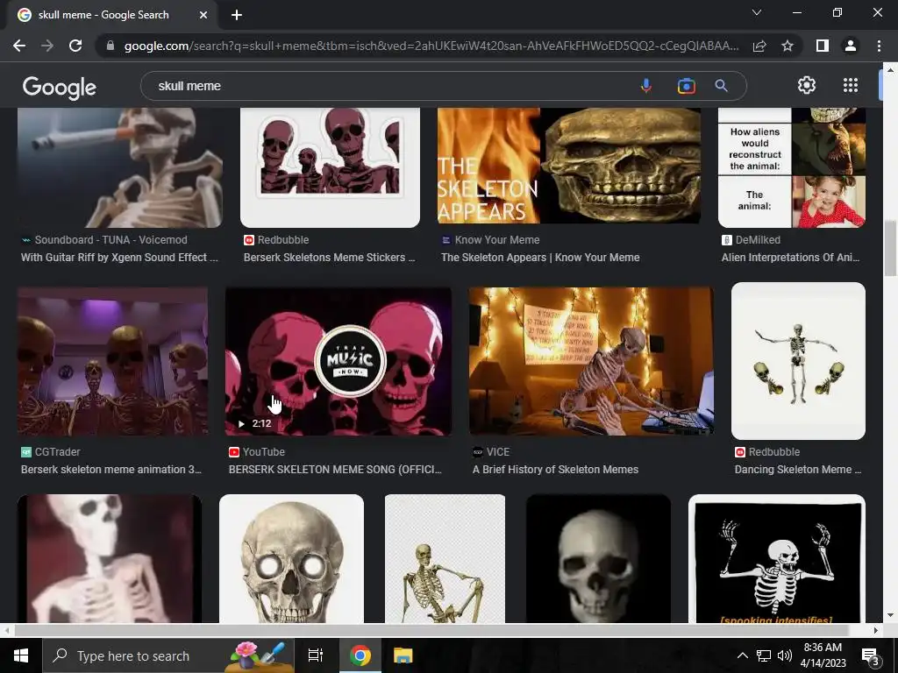Click Chrome icon in taskbar
The width and height of the screenshot is (898, 673).
[x=360, y=655]
